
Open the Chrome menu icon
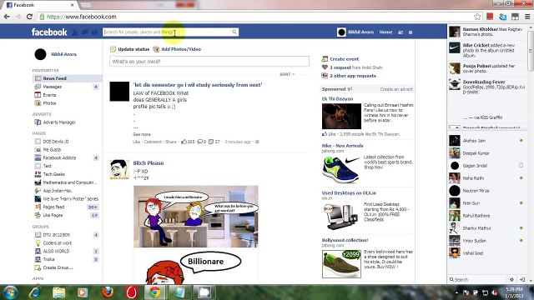click(527, 17)
